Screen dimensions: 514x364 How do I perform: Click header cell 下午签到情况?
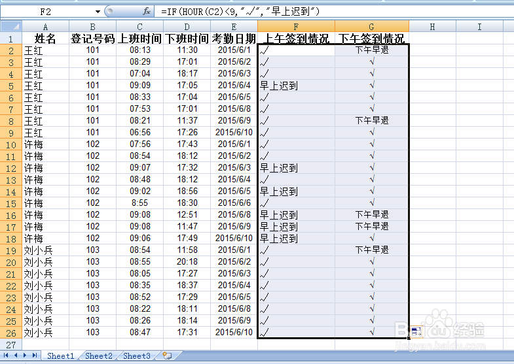[372, 39]
